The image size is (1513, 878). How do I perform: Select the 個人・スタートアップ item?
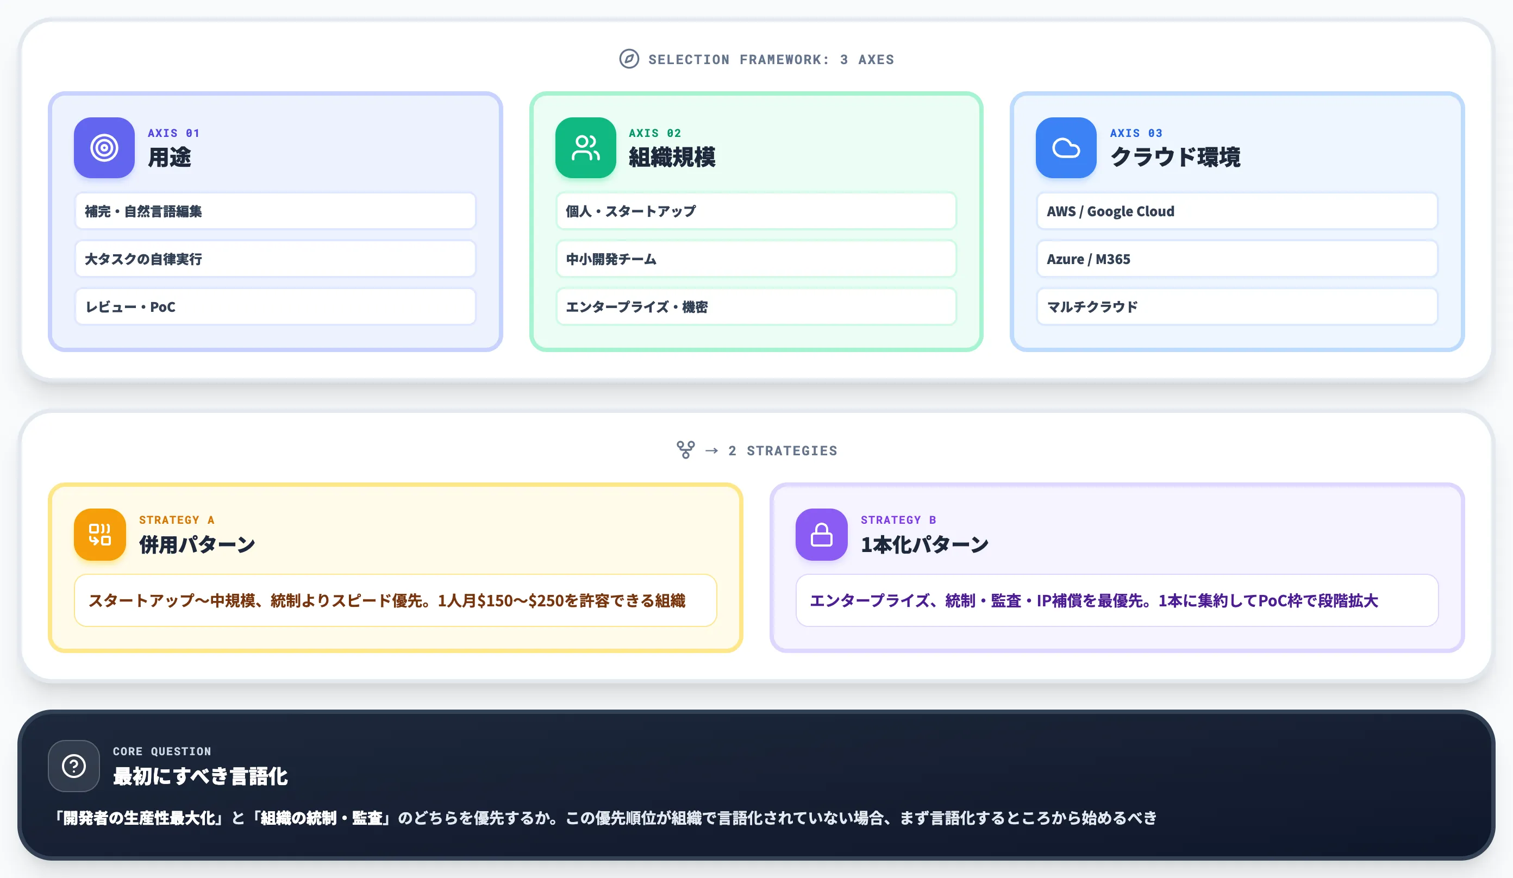coord(756,211)
